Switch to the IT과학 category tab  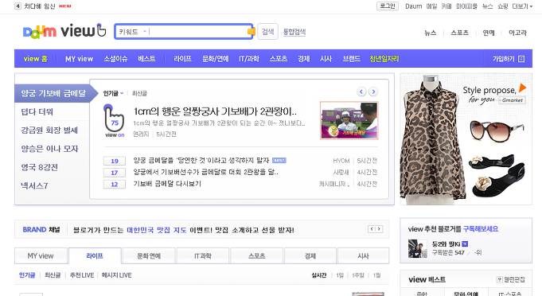(x=203, y=256)
